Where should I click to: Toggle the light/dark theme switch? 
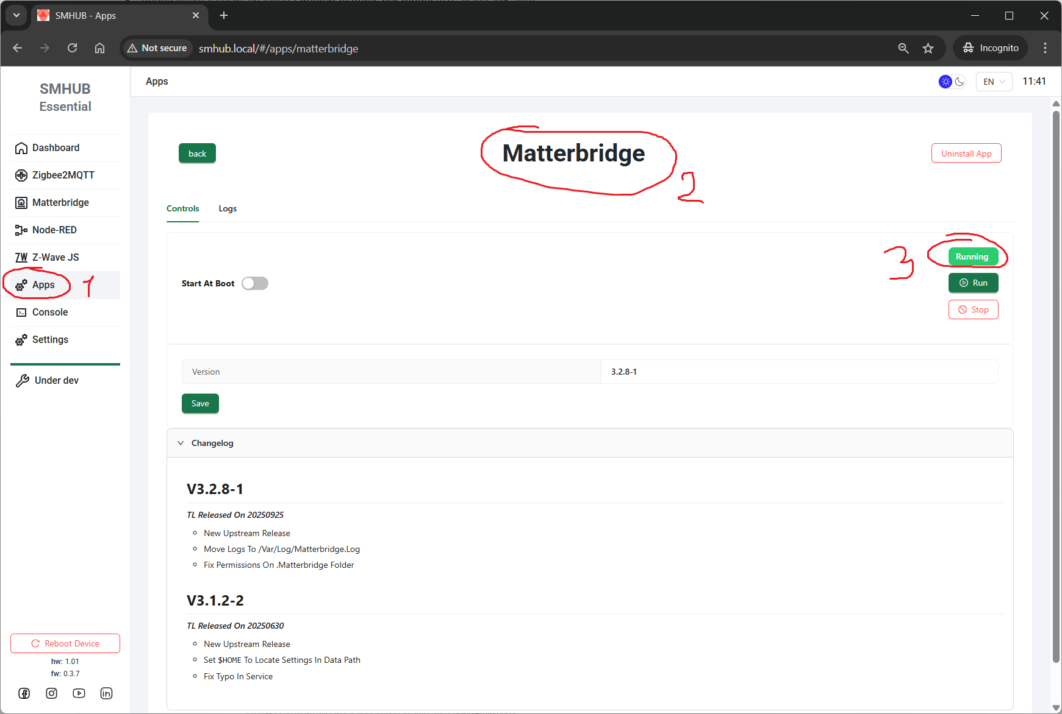pos(952,82)
